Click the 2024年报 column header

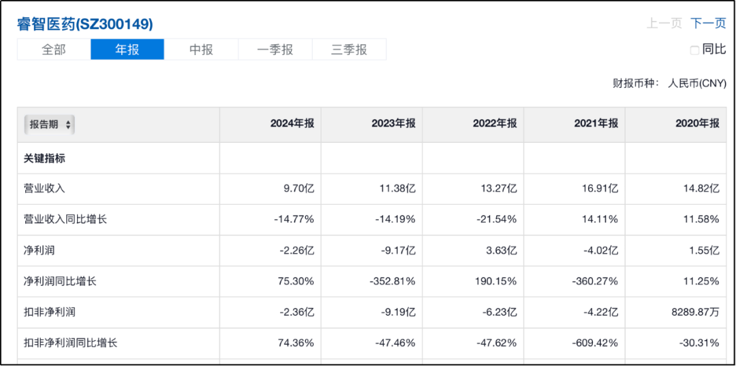tap(292, 124)
